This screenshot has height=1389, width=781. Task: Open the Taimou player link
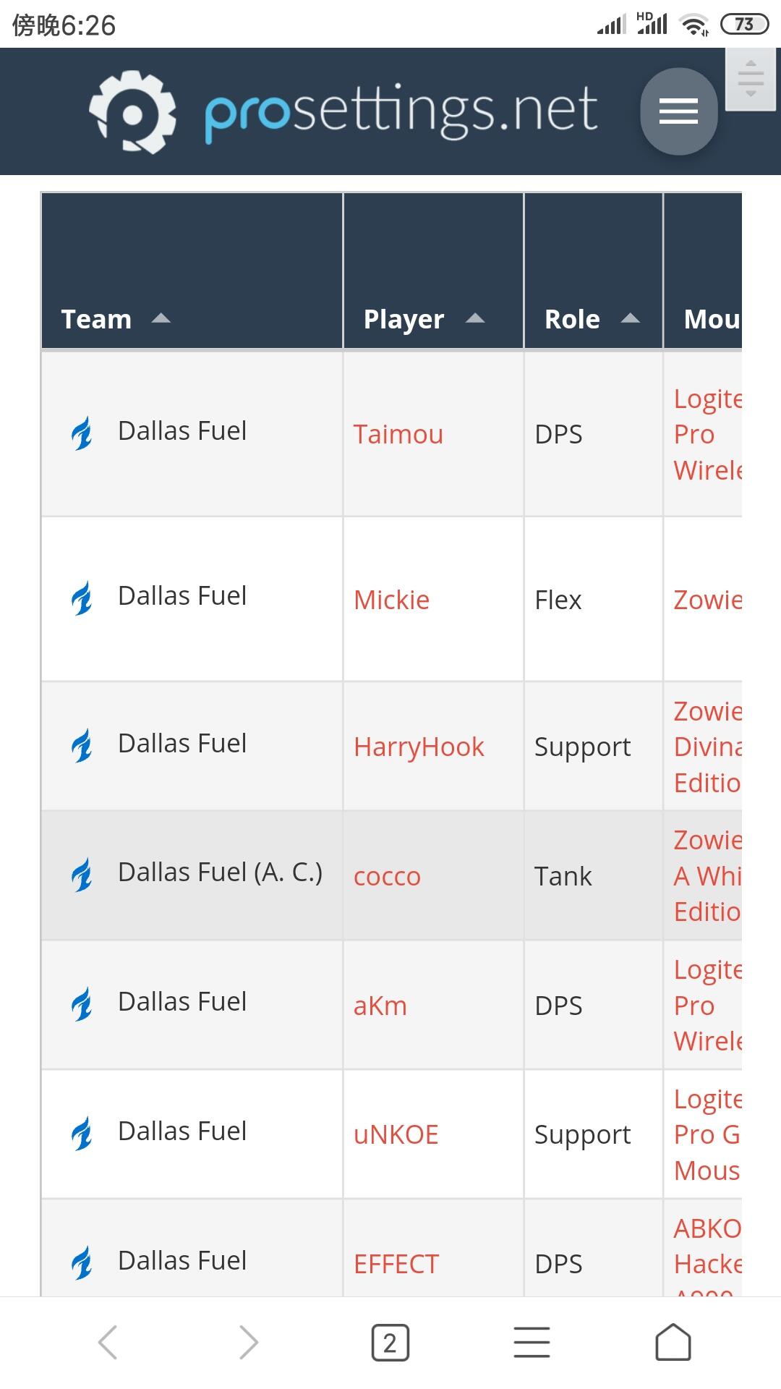point(398,435)
